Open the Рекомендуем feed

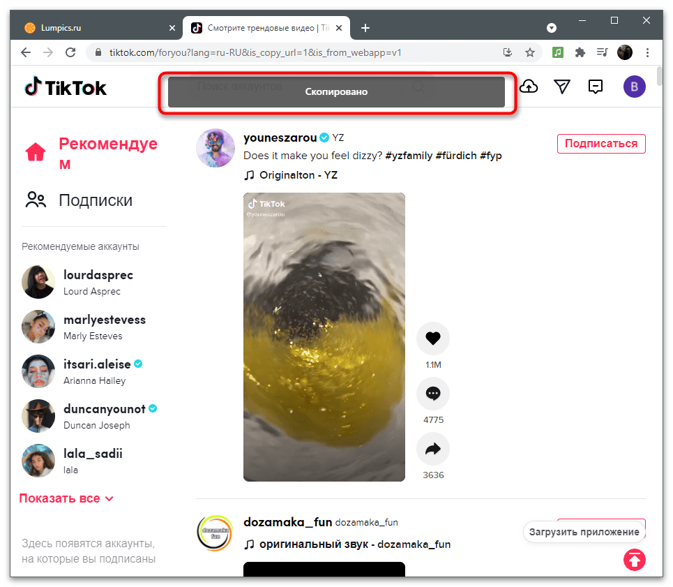(108, 153)
